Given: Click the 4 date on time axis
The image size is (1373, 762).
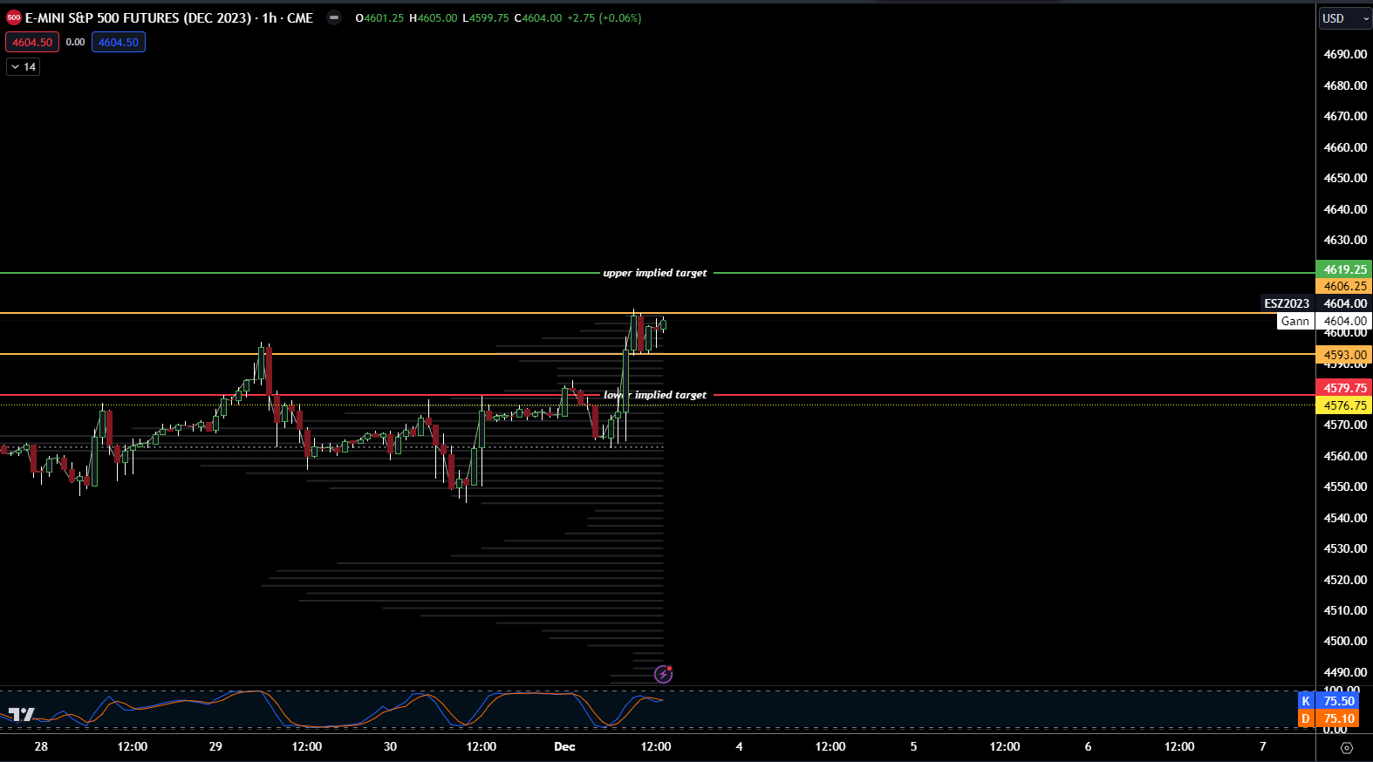Looking at the screenshot, I should click(x=739, y=746).
